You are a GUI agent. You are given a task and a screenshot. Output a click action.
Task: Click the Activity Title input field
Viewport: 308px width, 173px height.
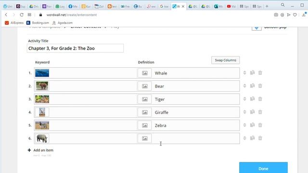point(75,48)
